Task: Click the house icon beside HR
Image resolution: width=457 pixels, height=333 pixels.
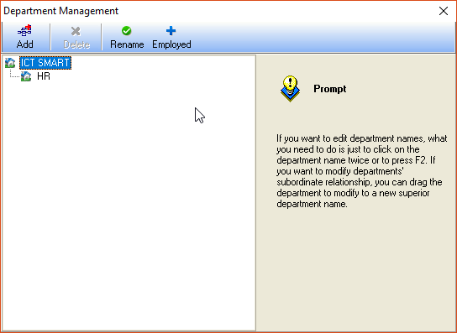Action: pyautogui.click(x=26, y=76)
